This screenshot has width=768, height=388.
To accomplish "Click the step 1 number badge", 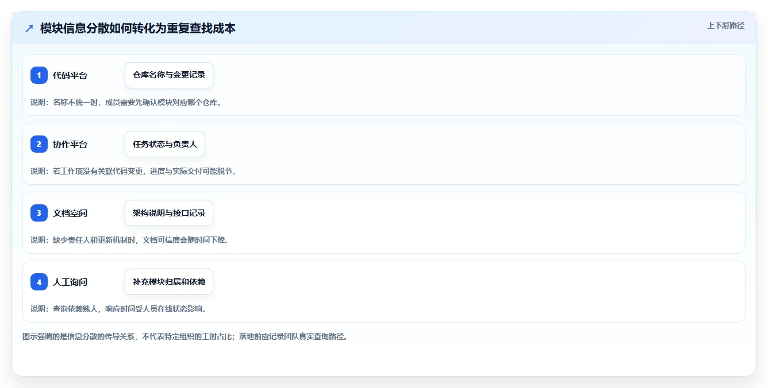I will pos(39,75).
